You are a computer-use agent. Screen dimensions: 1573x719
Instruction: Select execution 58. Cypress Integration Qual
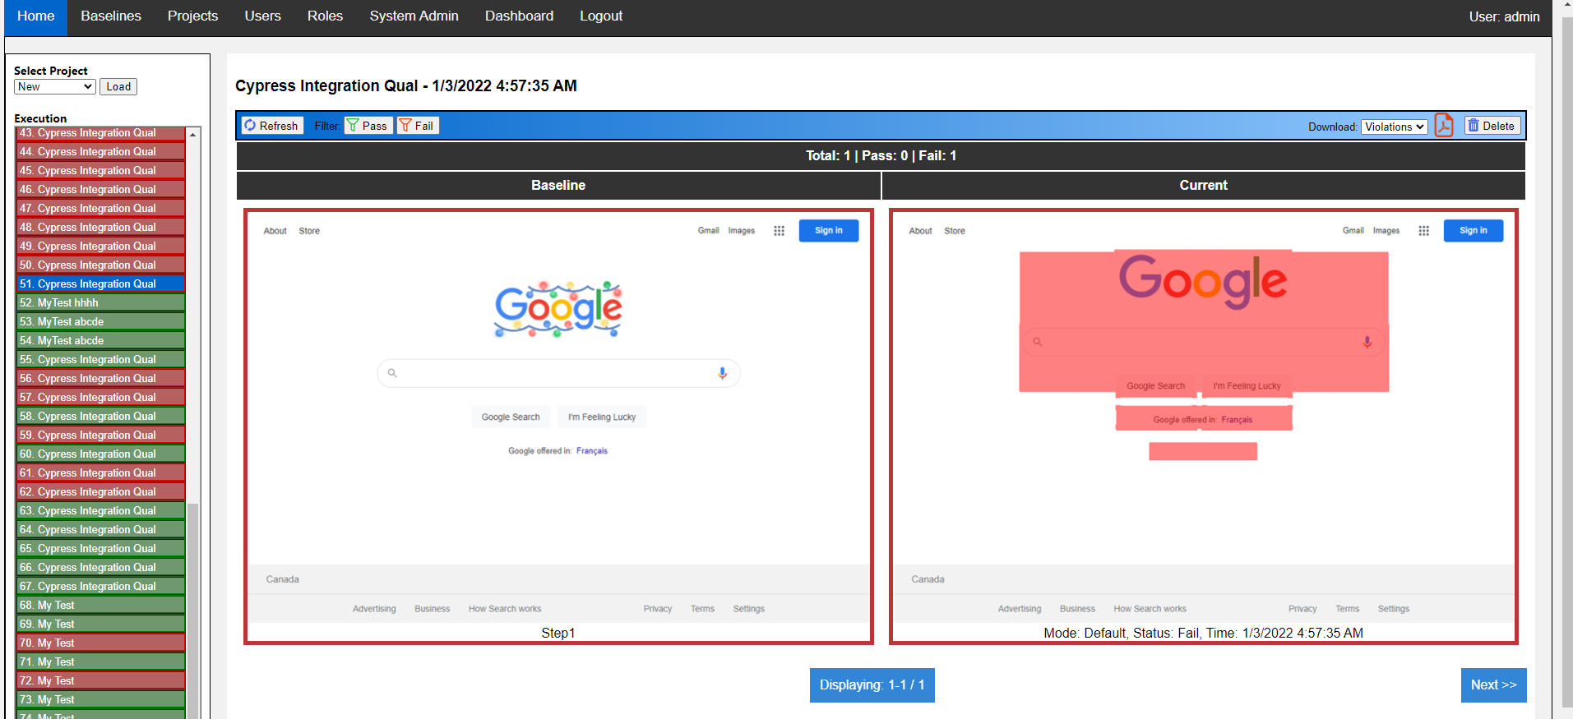point(100,417)
